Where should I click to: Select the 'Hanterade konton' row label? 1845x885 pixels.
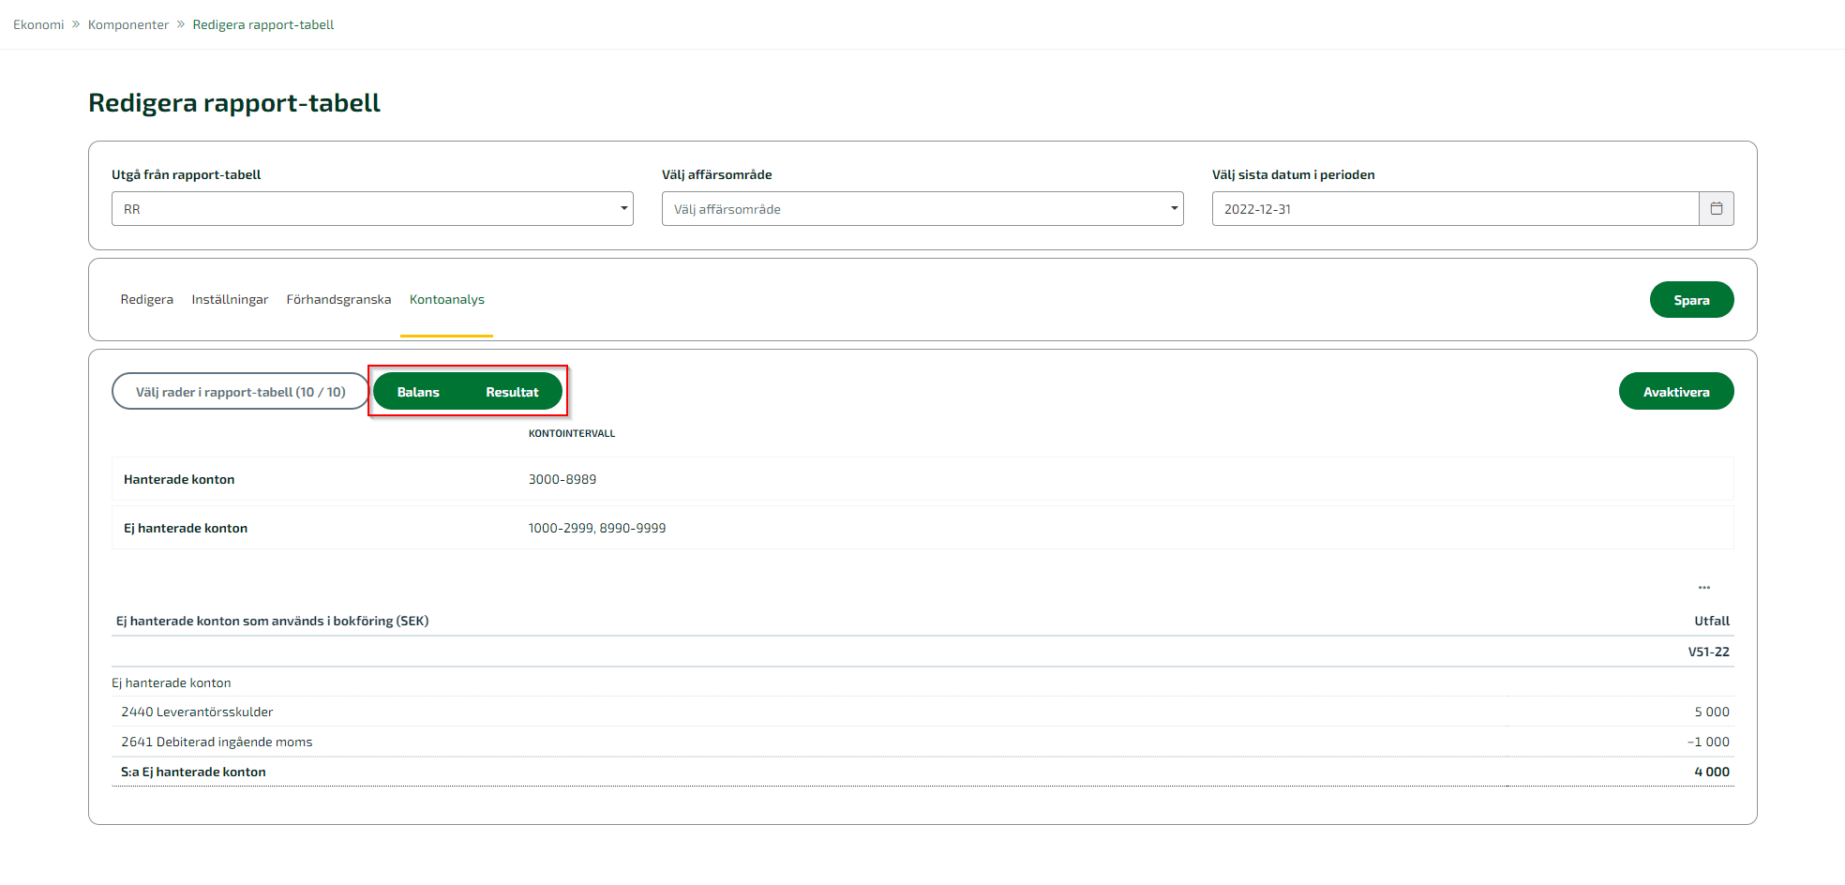point(179,479)
